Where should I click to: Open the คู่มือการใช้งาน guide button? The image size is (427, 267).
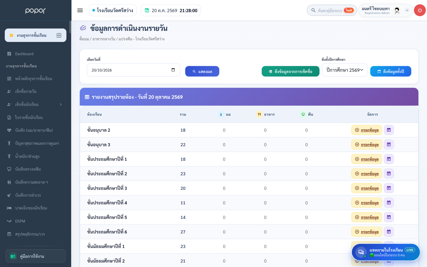(36, 256)
